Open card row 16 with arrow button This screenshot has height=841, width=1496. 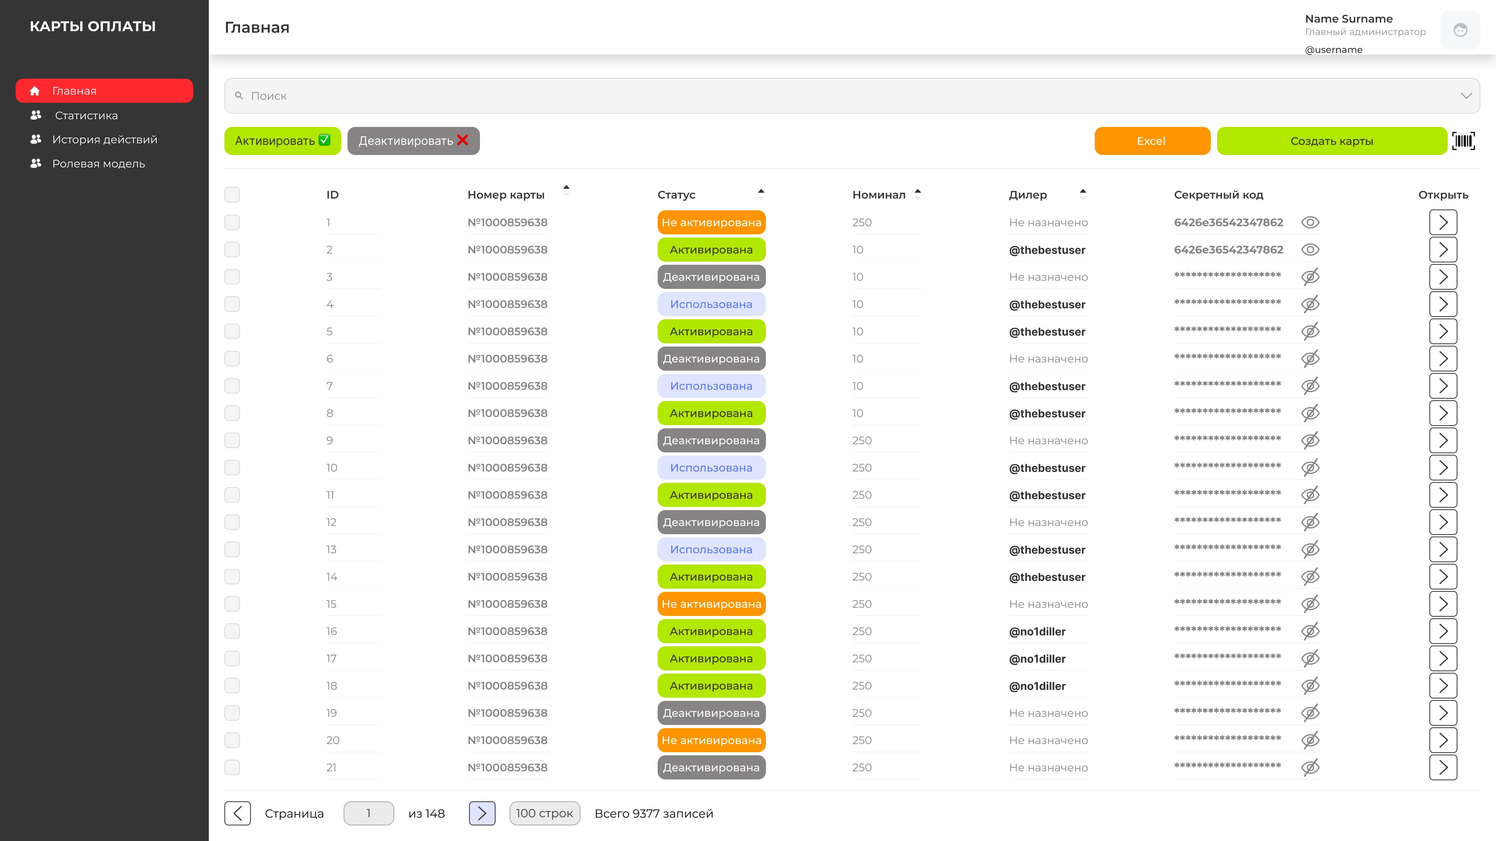(1443, 632)
